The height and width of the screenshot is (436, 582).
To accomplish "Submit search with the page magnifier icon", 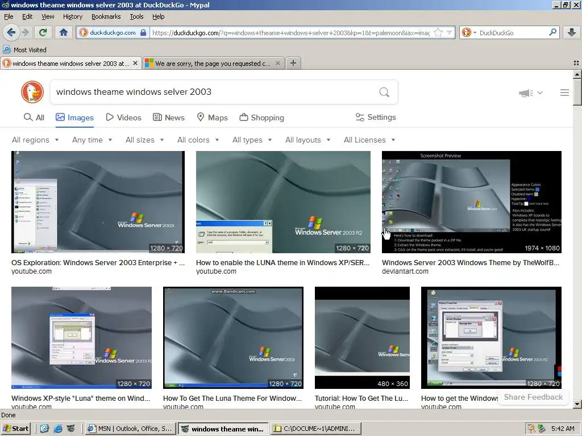I will point(384,92).
